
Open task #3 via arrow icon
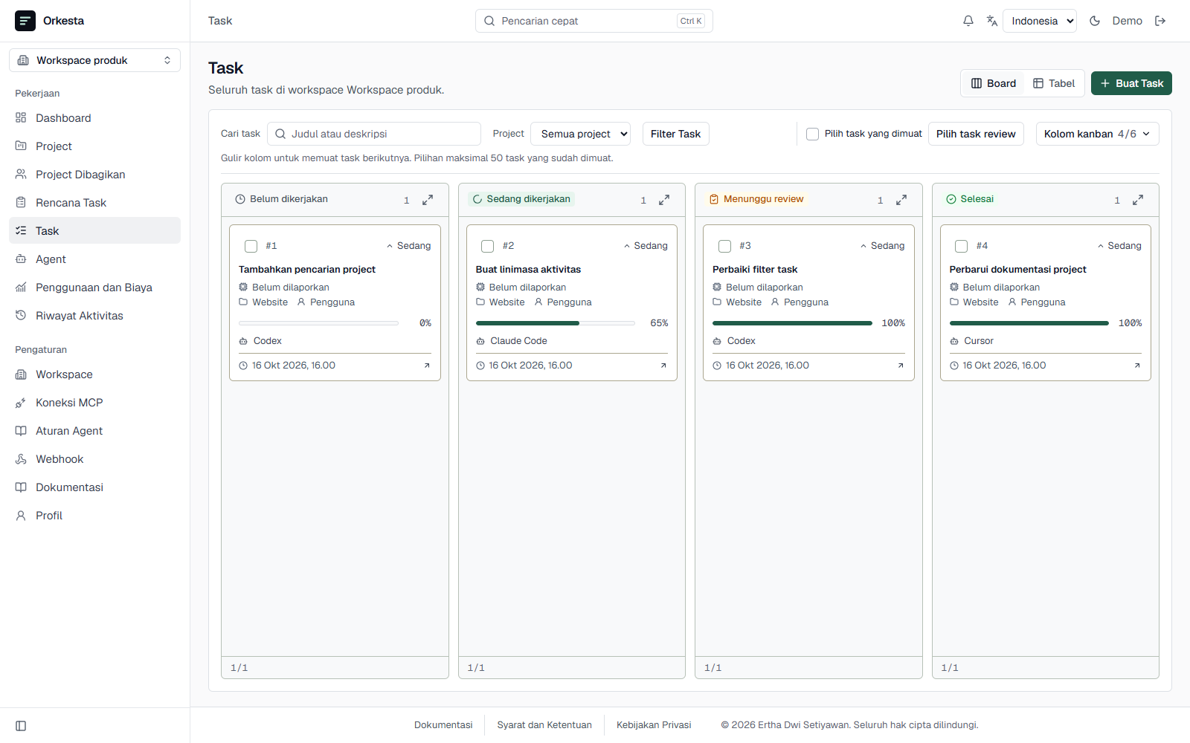point(901,366)
